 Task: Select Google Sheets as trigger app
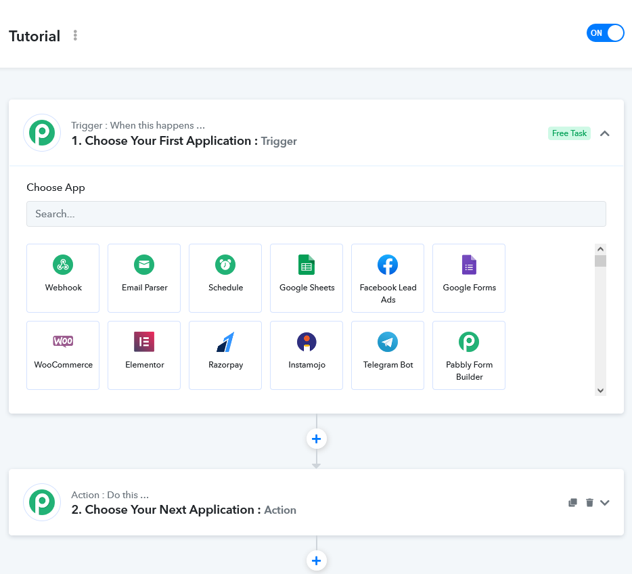[x=307, y=278]
